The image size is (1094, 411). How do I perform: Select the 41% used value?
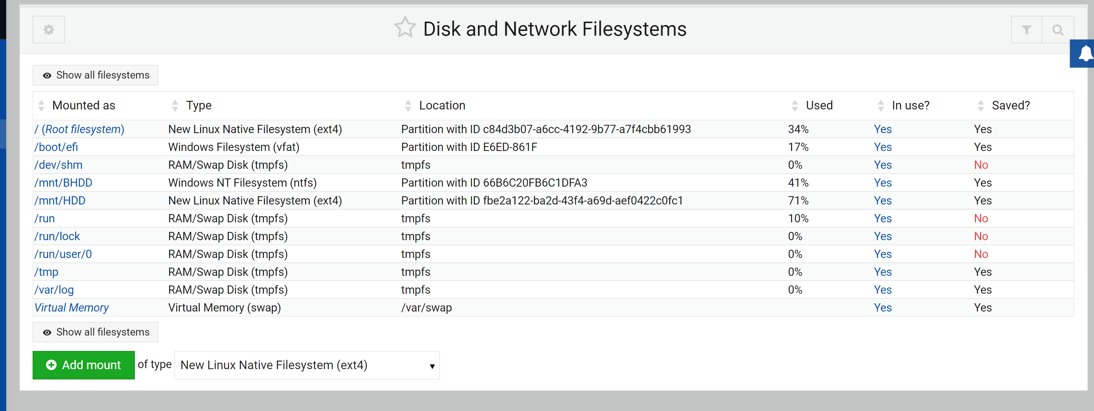pos(798,183)
